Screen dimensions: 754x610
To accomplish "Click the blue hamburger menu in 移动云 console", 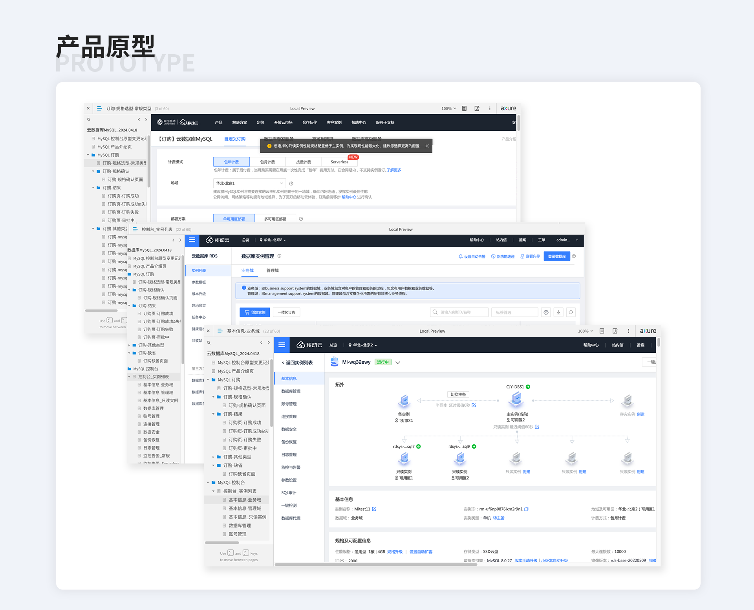I will click(x=282, y=345).
